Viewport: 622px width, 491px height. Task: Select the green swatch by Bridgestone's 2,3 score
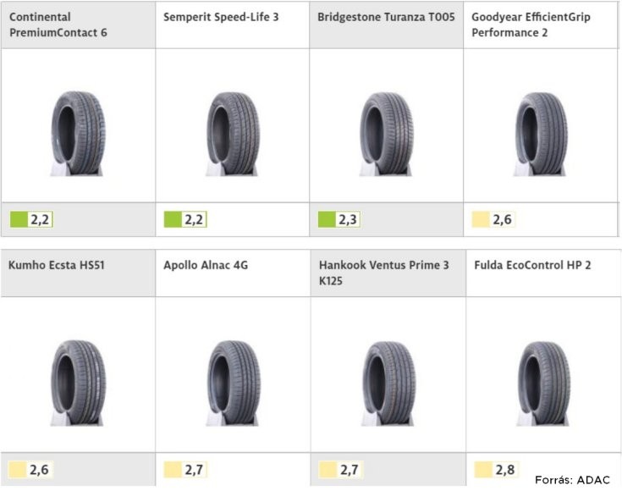click(x=327, y=219)
